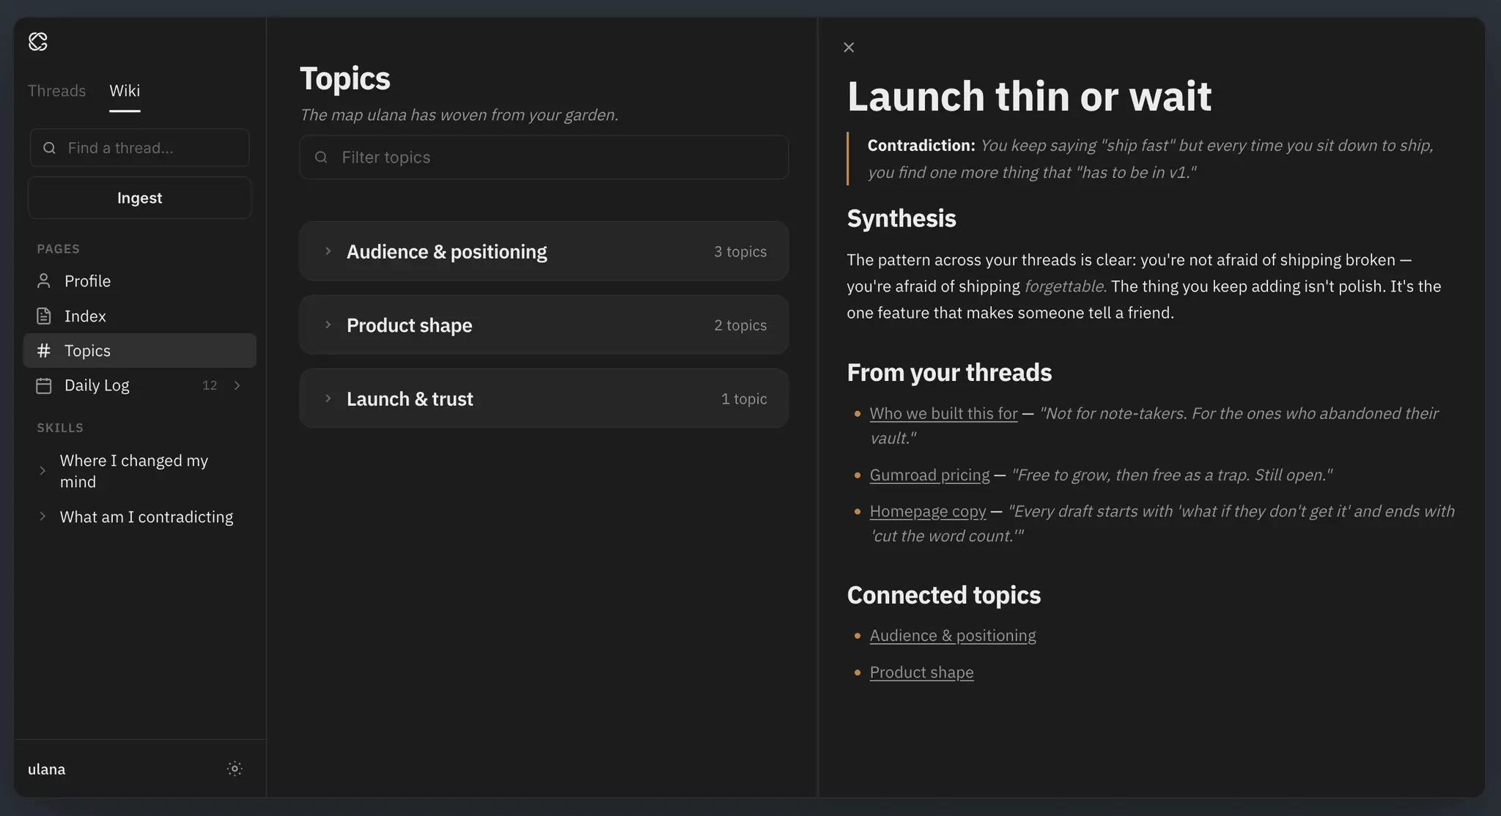Image resolution: width=1501 pixels, height=816 pixels.
Task: Click the Ingest button
Action: click(140, 198)
